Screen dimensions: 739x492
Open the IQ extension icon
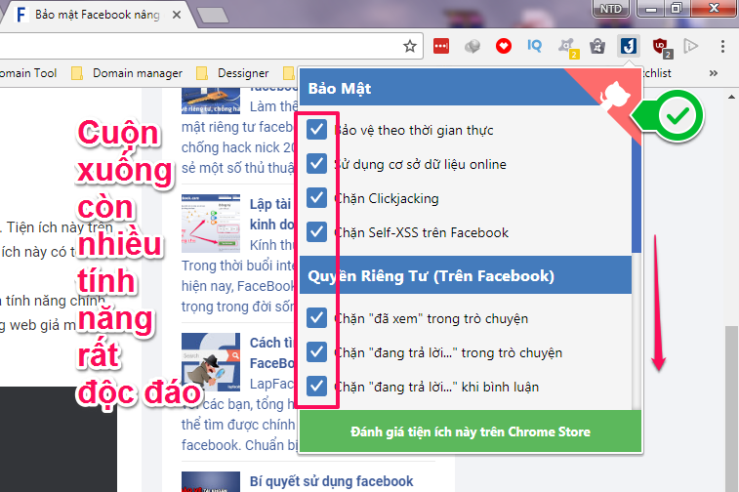(x=534, y=46)
